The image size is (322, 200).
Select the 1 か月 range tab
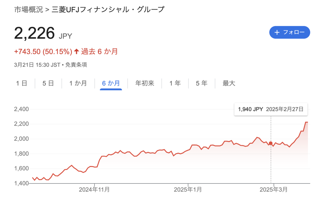(x=78, y=83)
